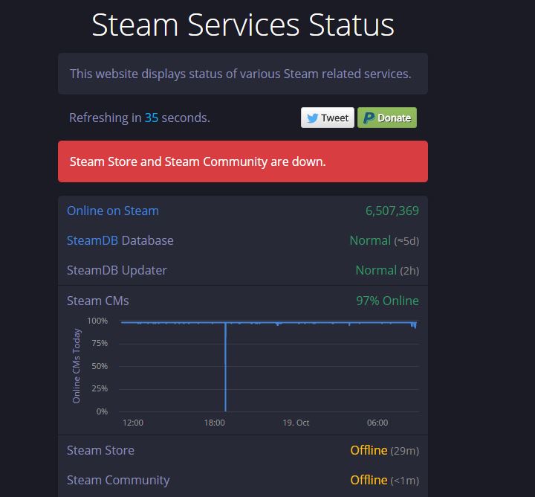Open the SteamDB link

click(x=92, y=240)
